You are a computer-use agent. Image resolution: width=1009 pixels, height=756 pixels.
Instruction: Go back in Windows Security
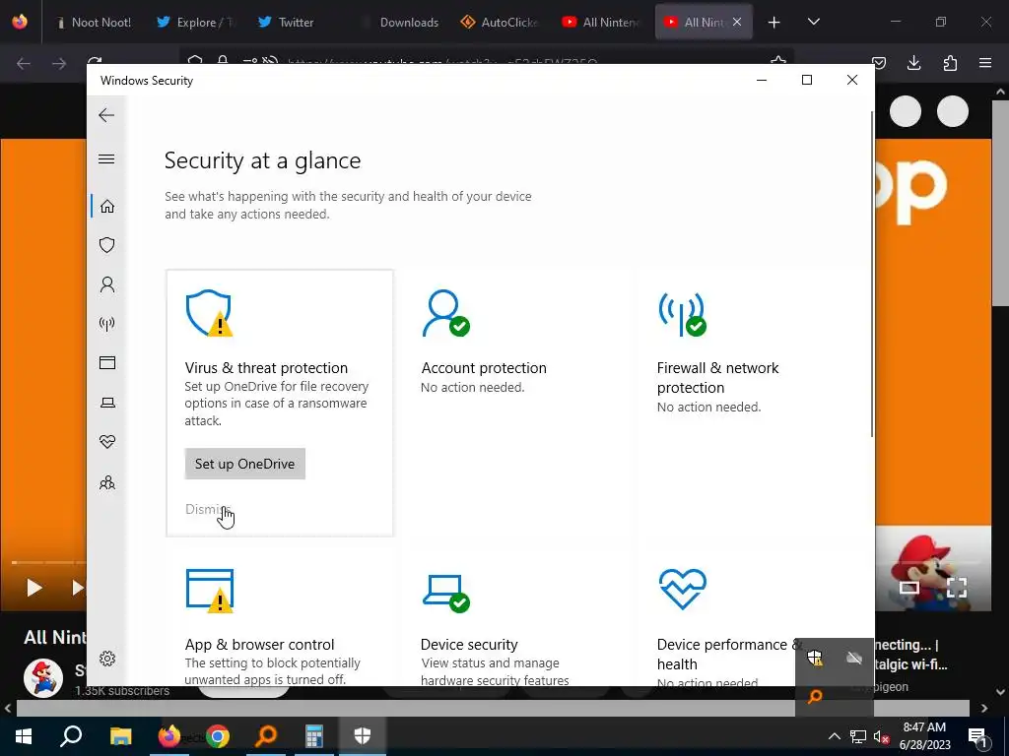pyautogui.click(x=106, y=115)
